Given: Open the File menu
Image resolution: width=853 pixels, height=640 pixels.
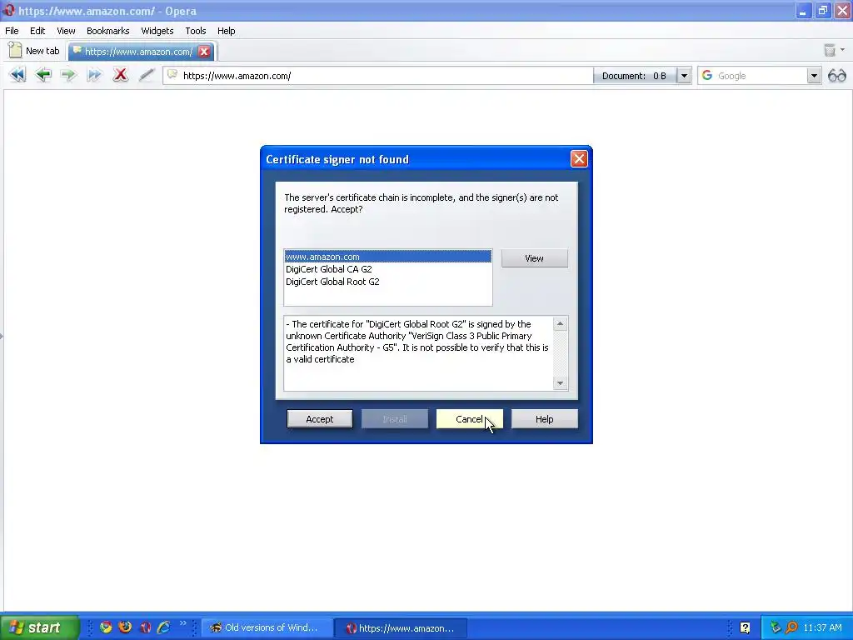Looking at the screenshot, I should [x=12, y=31].
